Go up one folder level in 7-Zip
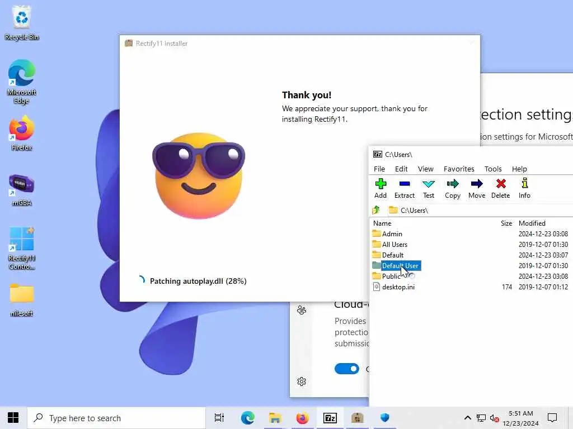The height and width of the screenshot is (429, 573). pos(376,210)
